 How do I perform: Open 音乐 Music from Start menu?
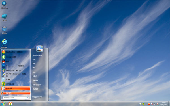34,68
